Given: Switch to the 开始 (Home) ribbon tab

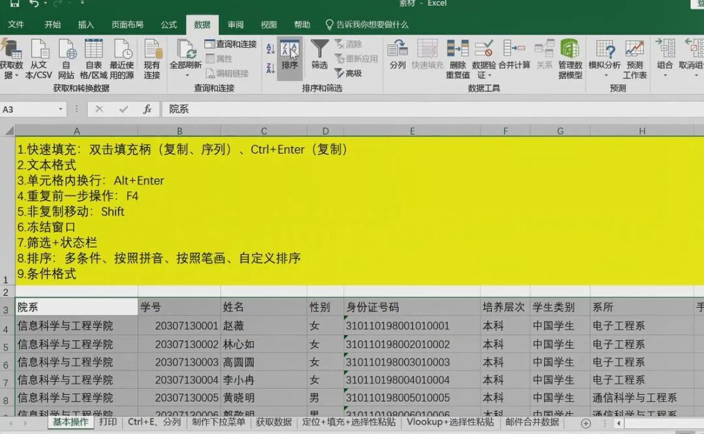Looking at the screenshot, I should (51, 24).
